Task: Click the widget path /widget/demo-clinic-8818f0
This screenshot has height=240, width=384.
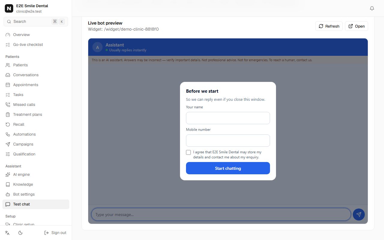Action: click(x=131, y=29)
